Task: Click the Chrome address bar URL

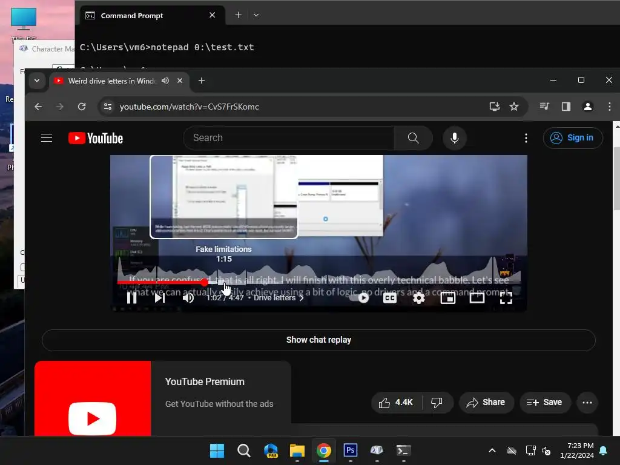Action: tap(190, 107)
